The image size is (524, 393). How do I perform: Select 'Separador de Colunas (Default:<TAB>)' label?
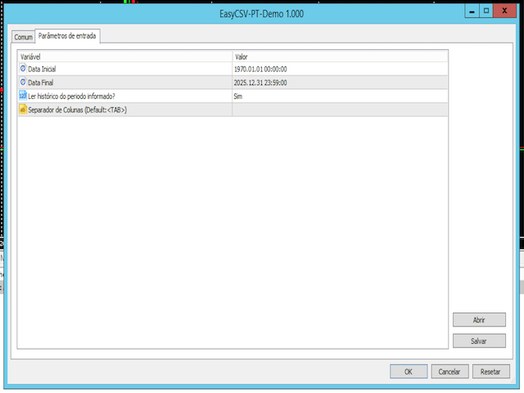78,110
